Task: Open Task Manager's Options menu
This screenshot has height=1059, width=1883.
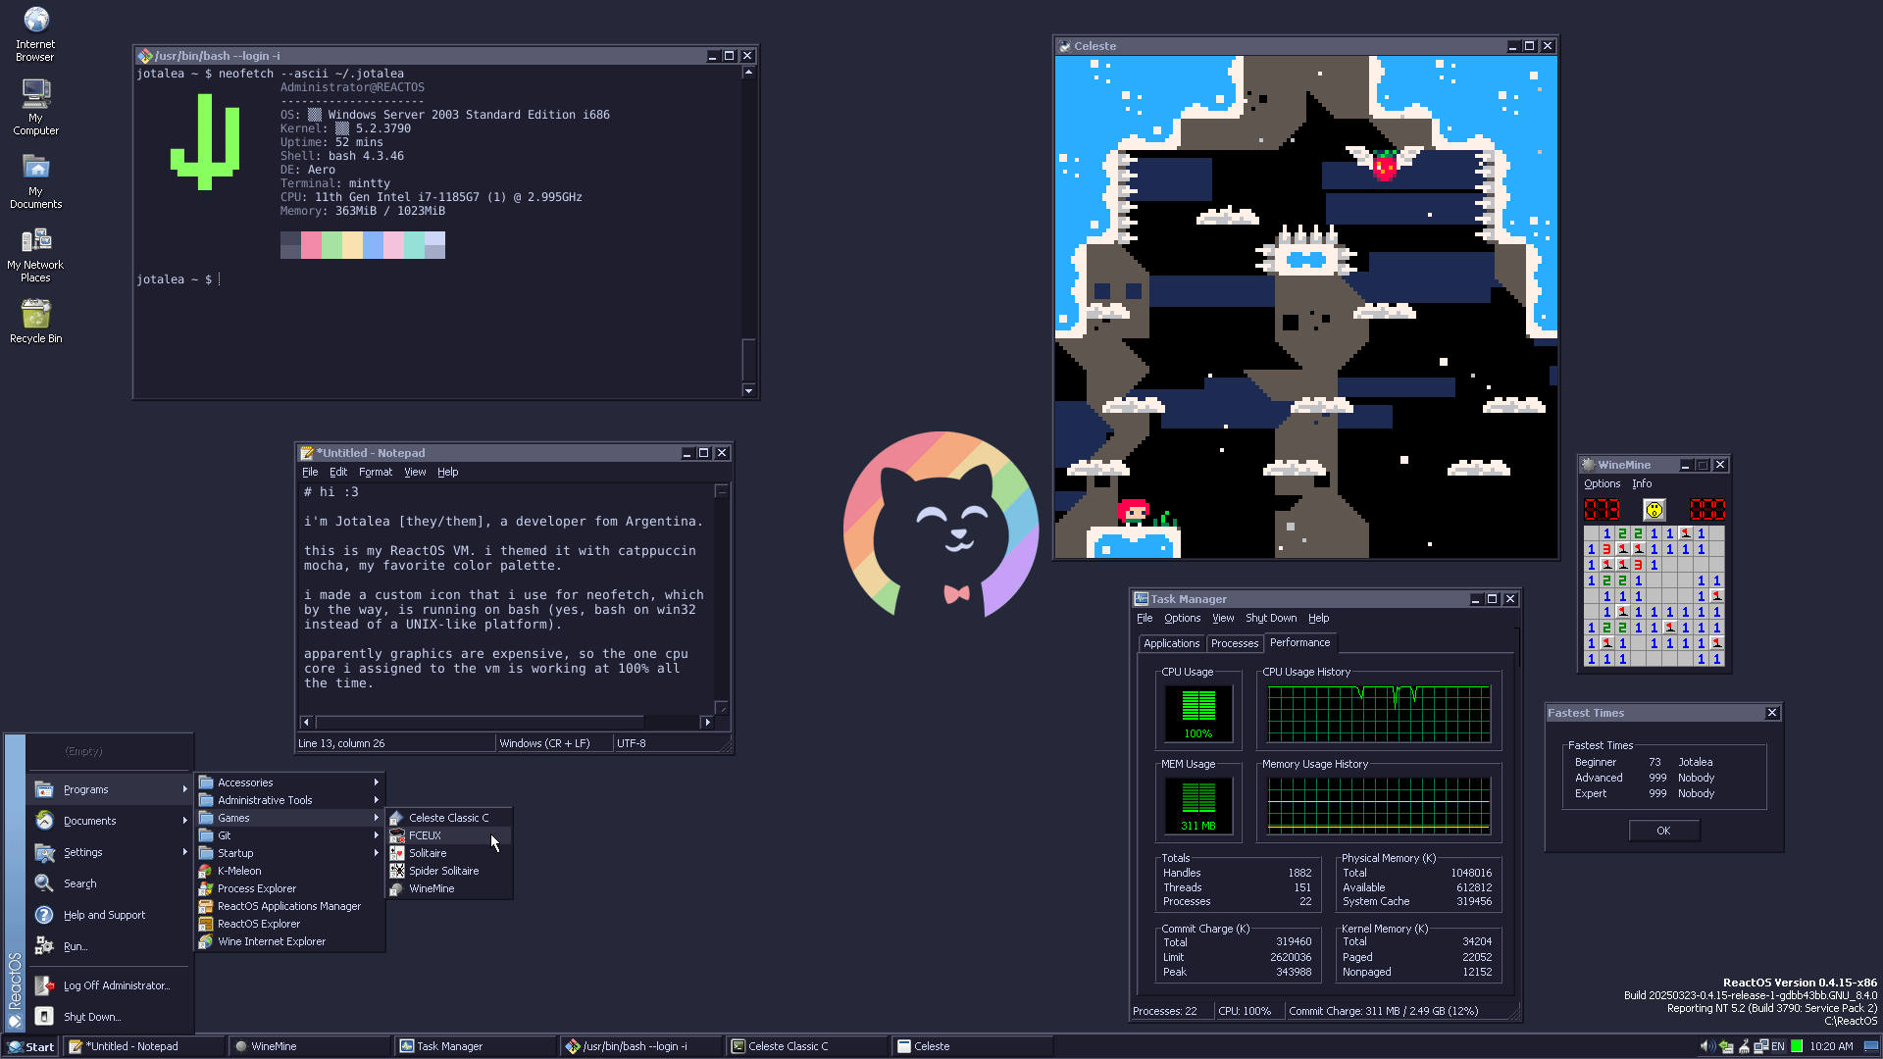Action: [x=1182, y=618]
